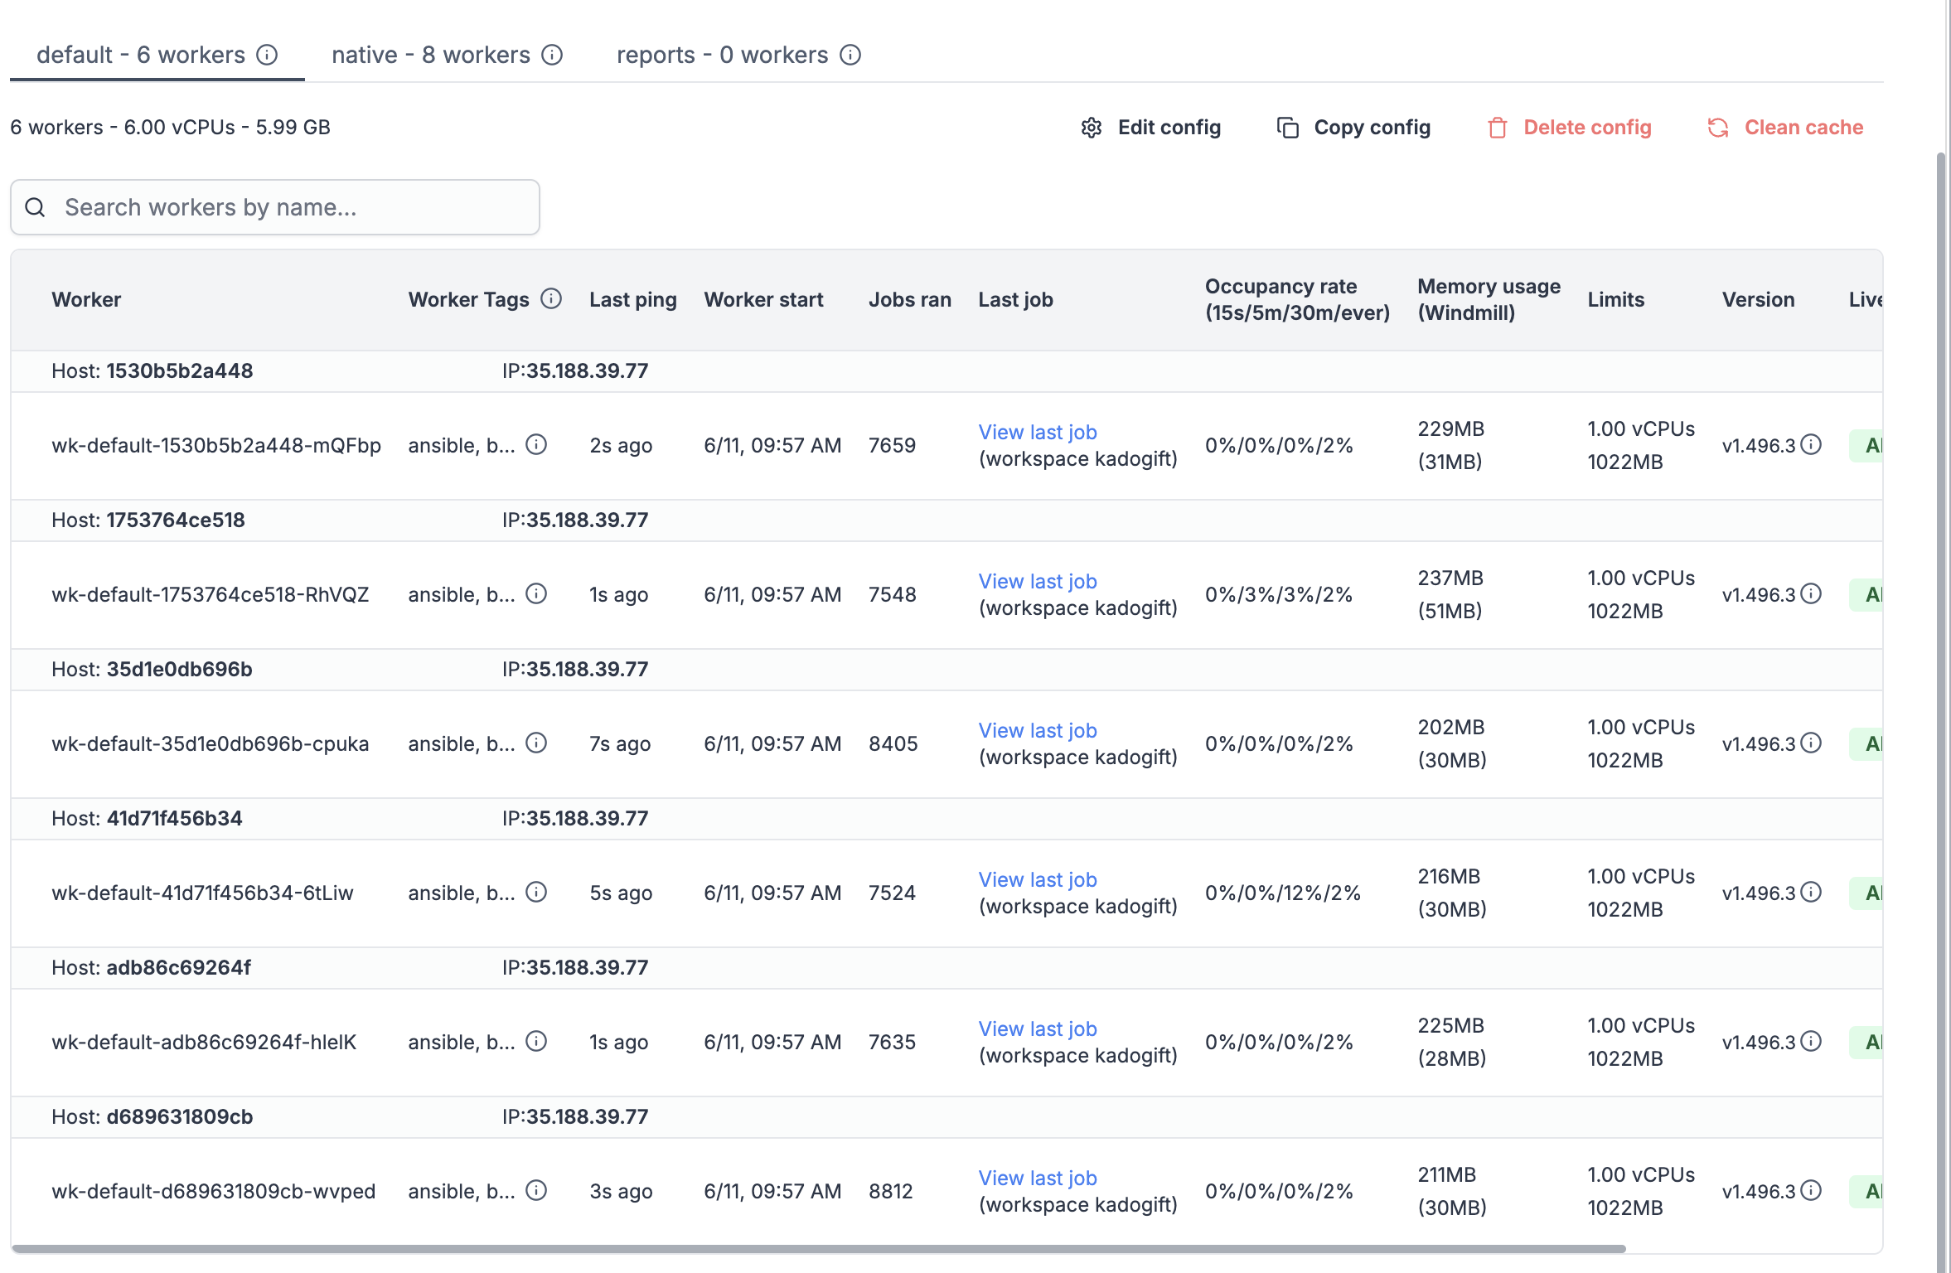1951x1273 pixels.
Task: Click memory usage 229MB cell
Action: click(x=1451, y=445)
